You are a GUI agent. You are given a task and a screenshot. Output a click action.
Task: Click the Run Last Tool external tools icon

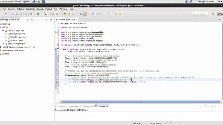[45, 14]
